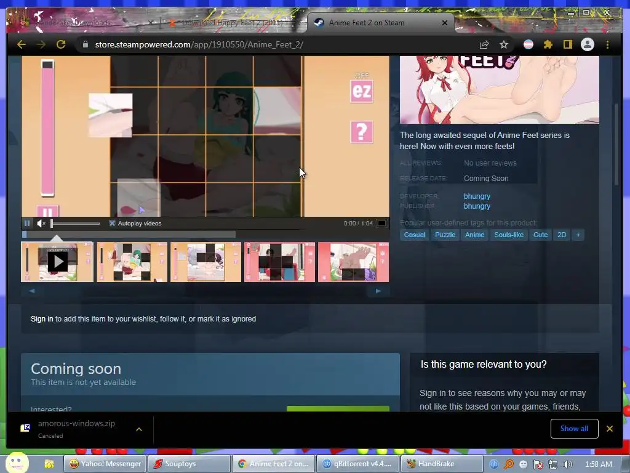The image size is (630, 473).
Task: Open the publisher link bhungry
Action: tap(477, 206)
